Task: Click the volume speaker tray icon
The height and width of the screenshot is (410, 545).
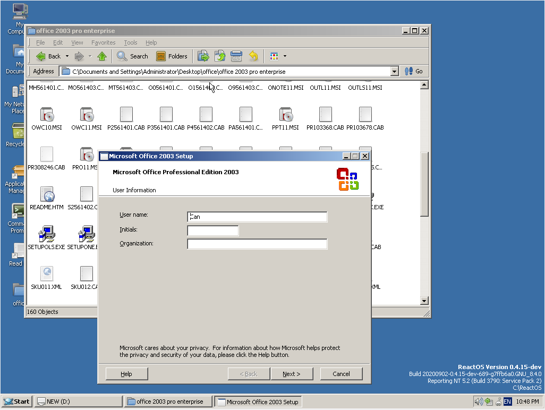Action: click(478, 402)
